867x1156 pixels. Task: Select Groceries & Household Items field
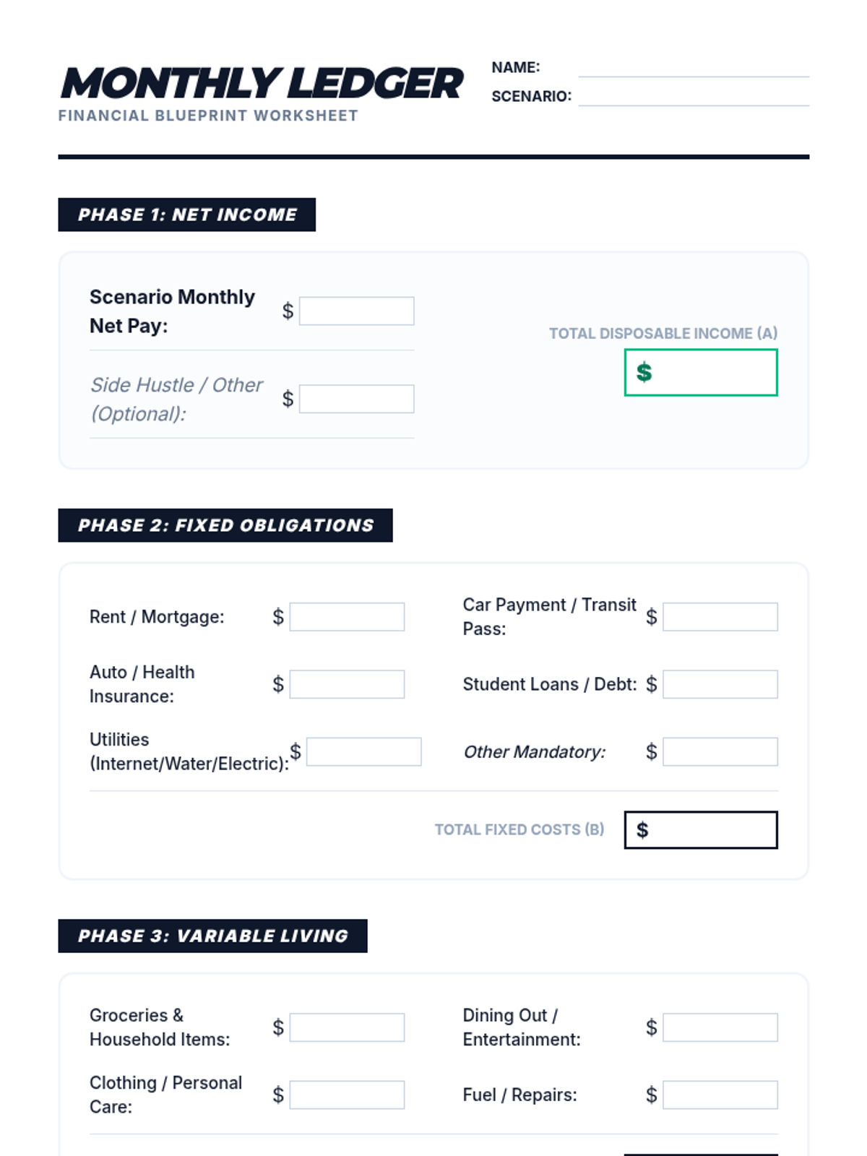pyautogui.click(x=347, y=1027)
